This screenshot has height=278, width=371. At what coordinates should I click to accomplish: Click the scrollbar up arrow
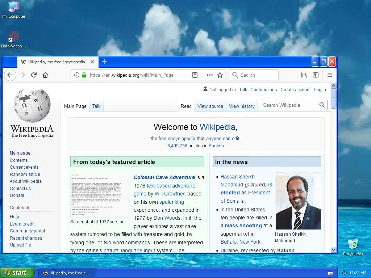tap(333, 85)
